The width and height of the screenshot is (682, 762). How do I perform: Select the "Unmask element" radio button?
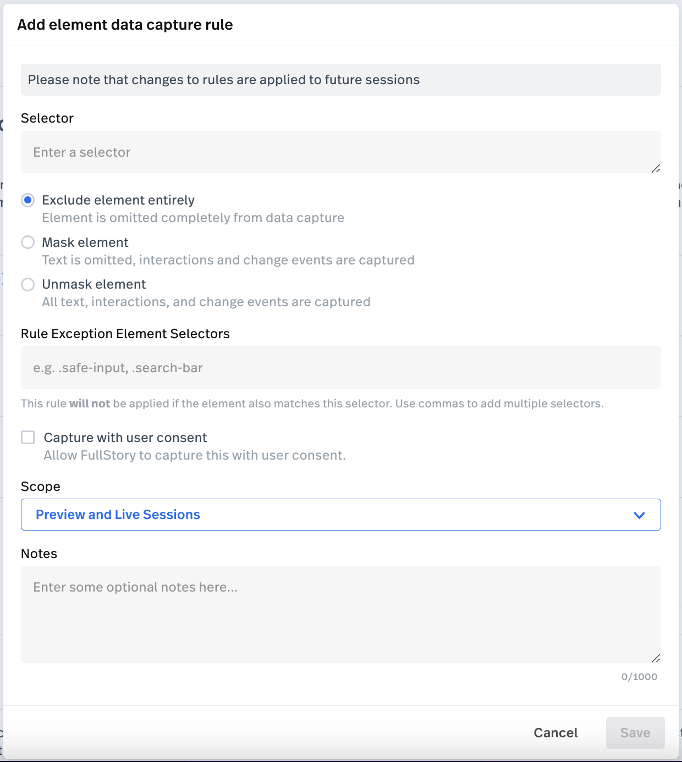28,284
